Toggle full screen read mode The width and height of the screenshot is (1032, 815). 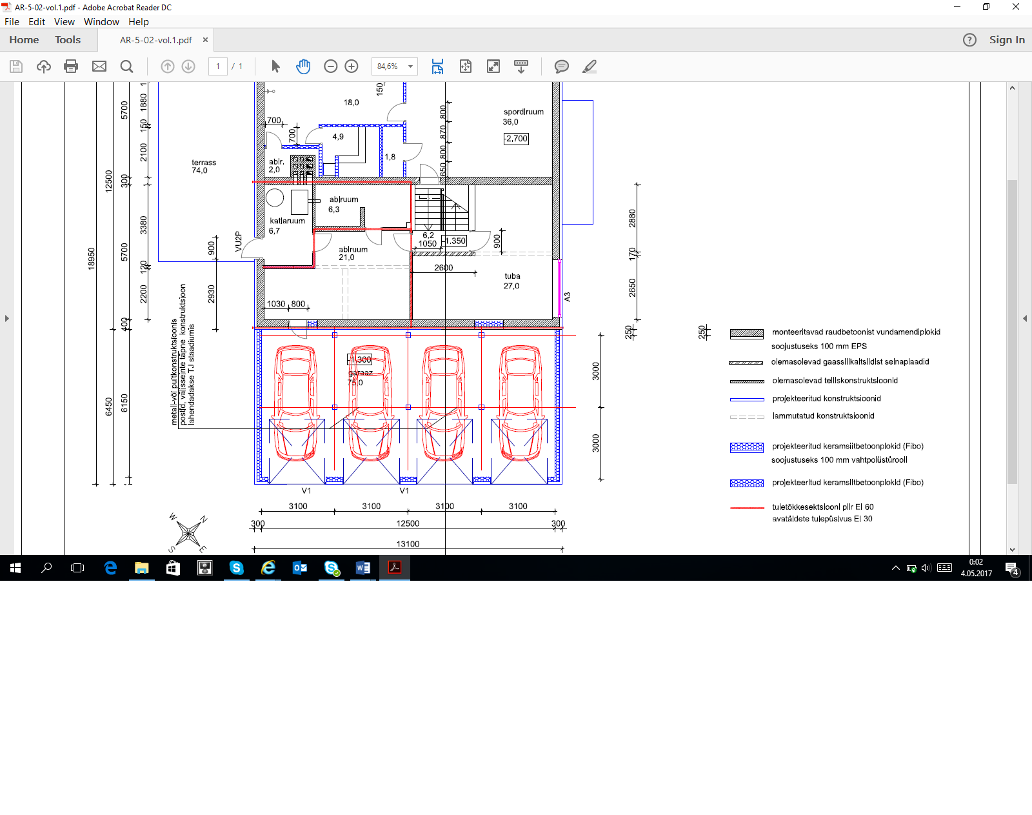(493, 66)
